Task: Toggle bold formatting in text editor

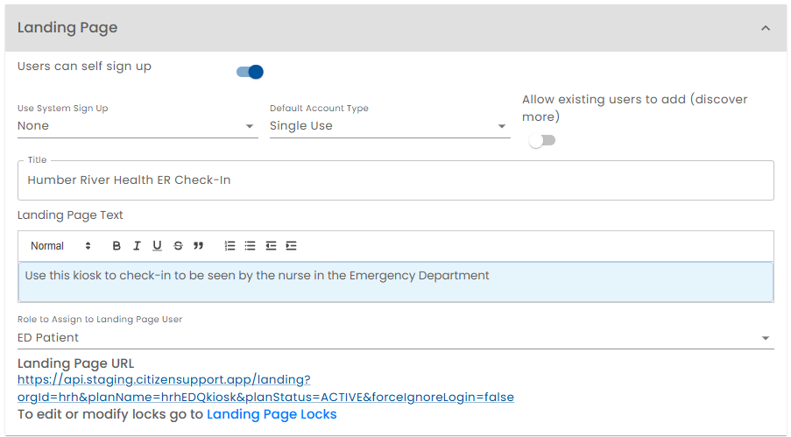Action: [117, 246]
